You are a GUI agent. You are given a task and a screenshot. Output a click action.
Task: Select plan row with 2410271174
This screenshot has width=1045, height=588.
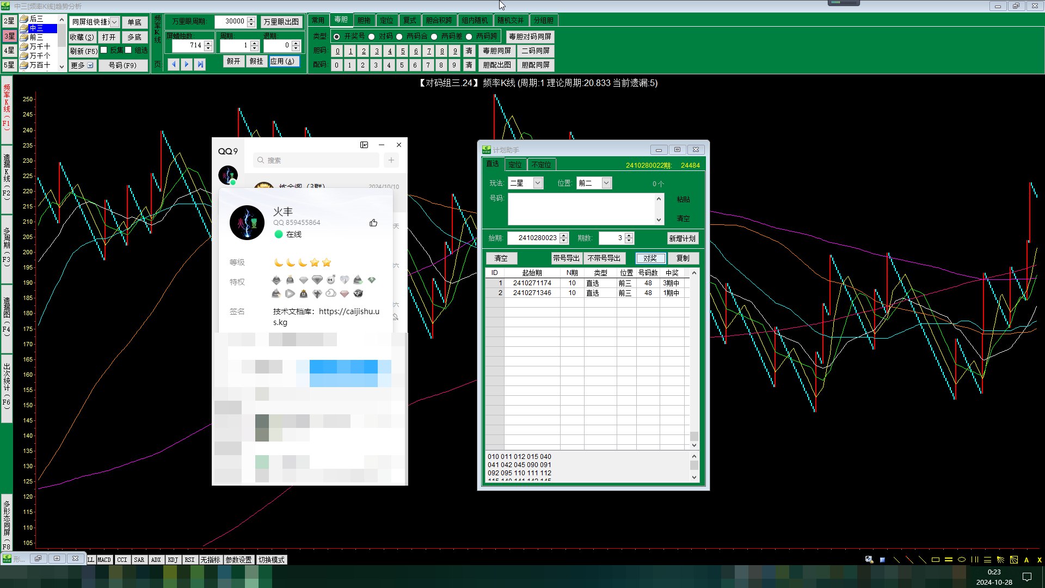click(x=587, y=283)
